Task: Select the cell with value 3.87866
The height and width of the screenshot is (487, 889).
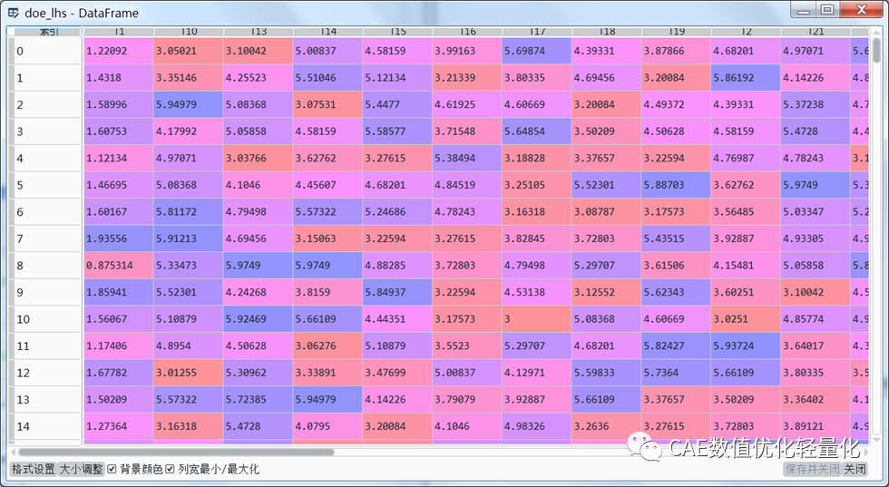Action: pyautogui.click(x=677, y=51)
